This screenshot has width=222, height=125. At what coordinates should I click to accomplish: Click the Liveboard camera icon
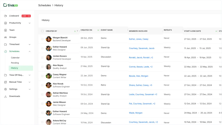[x=5, y=16]
